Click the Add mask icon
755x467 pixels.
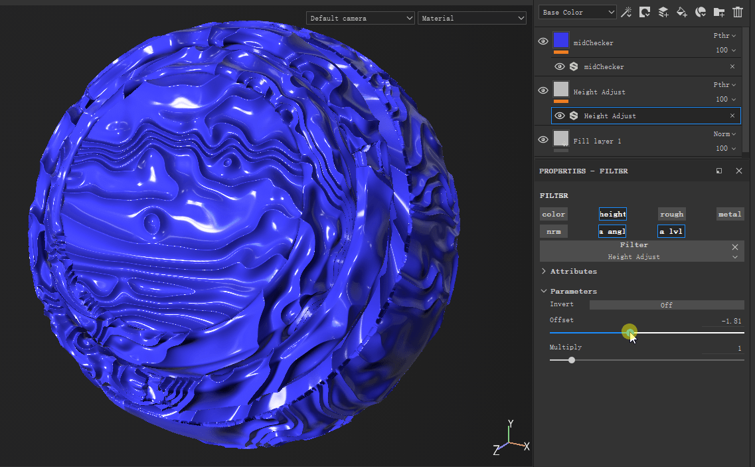click(644, 12)
